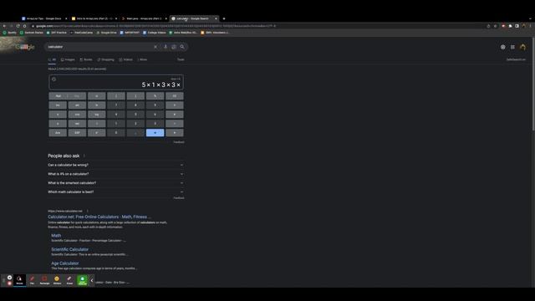Expand 'What is 4% on a calculator?'
535x301 pixels.
(x=115, y=174)
